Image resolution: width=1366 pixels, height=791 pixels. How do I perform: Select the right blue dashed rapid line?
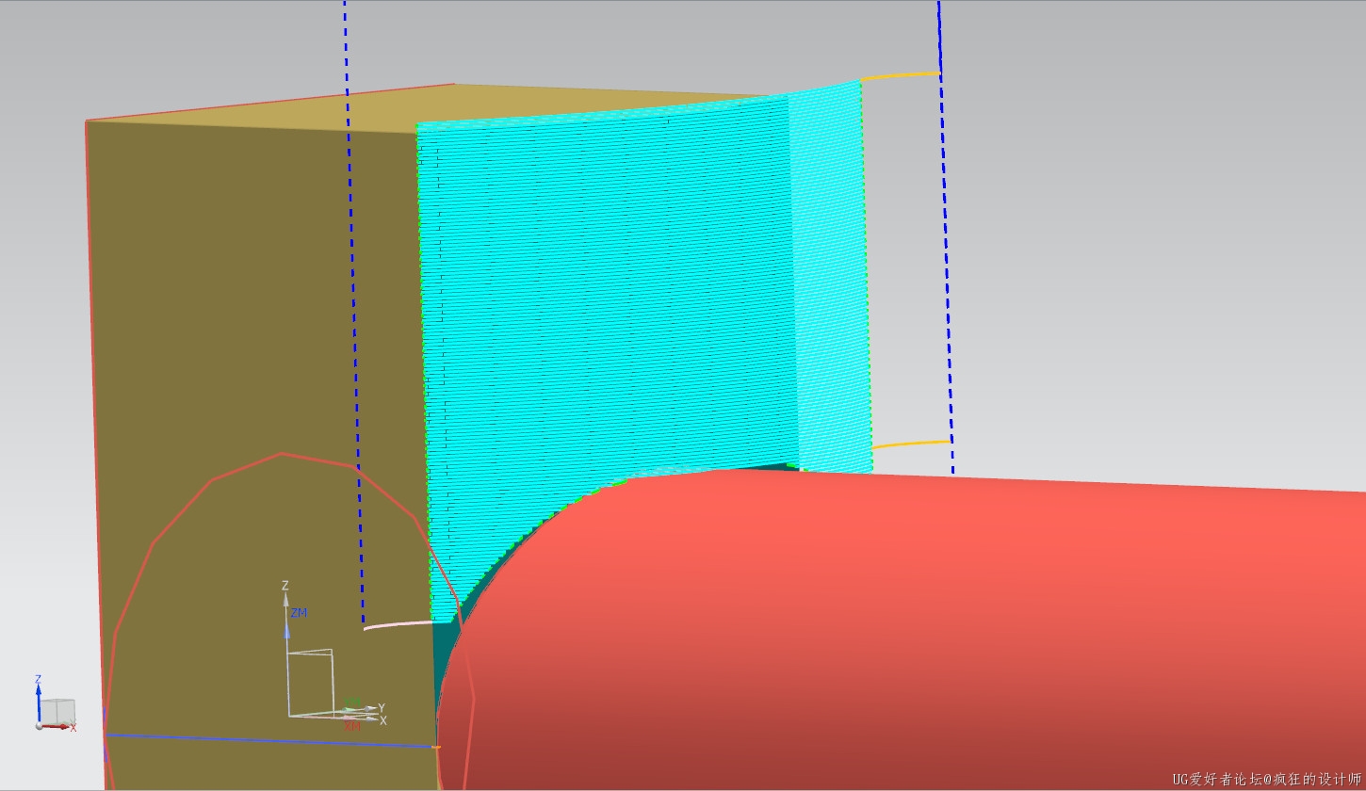[x=946, y=235]
